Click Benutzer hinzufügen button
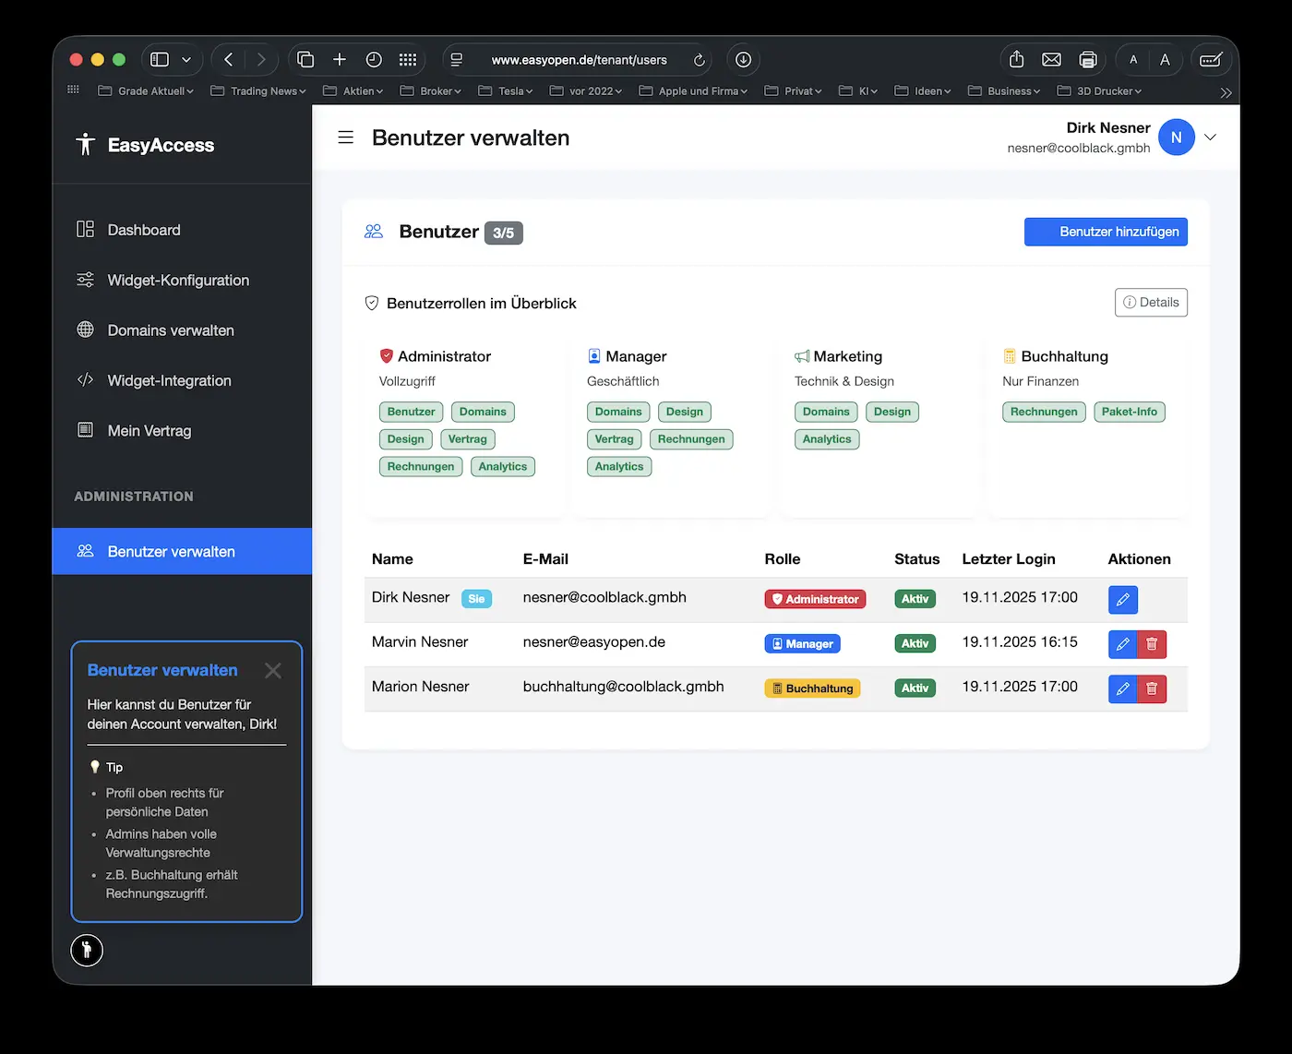 coord(1106,232)
